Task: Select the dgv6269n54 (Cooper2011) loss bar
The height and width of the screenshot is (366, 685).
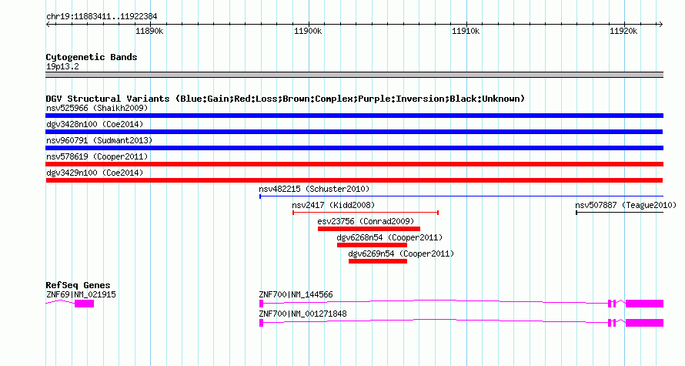Action: [x=378, y=261]
